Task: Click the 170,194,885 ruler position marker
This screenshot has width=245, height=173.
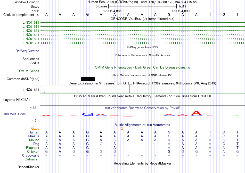Action: [112, 11]
